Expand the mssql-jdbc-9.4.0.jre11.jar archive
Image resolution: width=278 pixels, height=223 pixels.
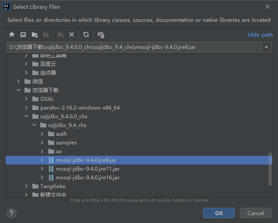pos(42,169)
